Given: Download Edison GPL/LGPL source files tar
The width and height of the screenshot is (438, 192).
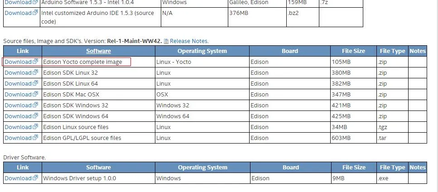Looking at the screenshot, I should [x=18, y=138].
